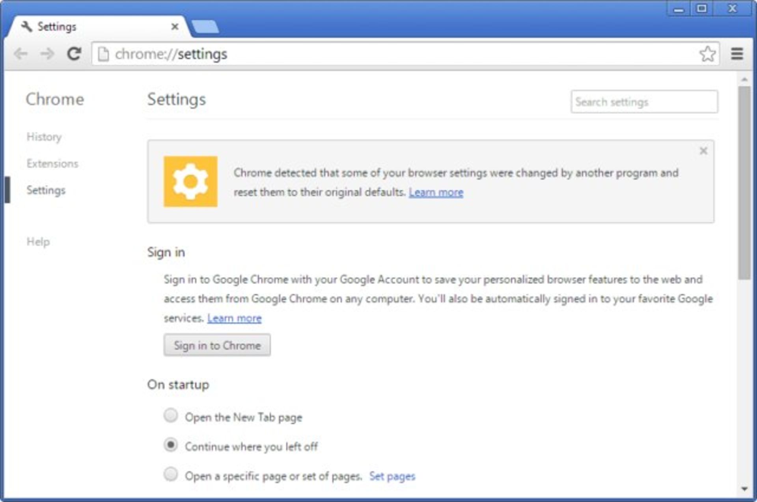Open a new tab
The height and width of the screenshot is (502, 757).
click(x=205, y=27)
